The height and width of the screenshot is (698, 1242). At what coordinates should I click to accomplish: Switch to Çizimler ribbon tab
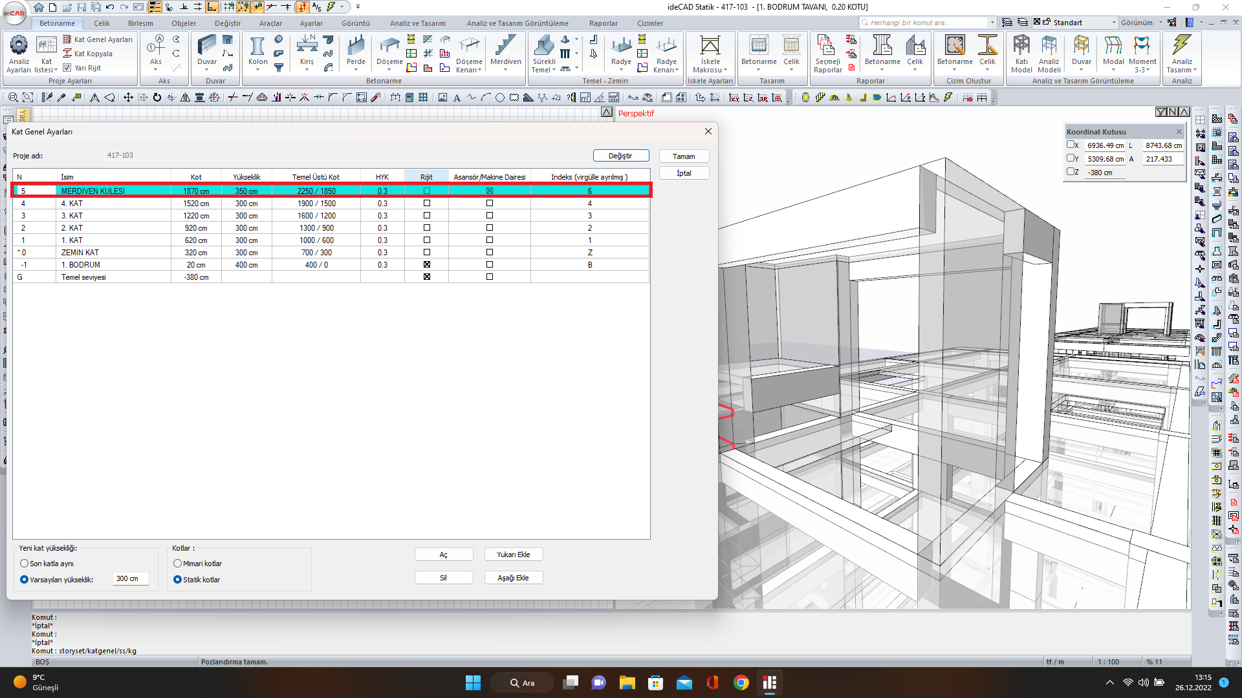pyautogui.click(x=649, y=23)
